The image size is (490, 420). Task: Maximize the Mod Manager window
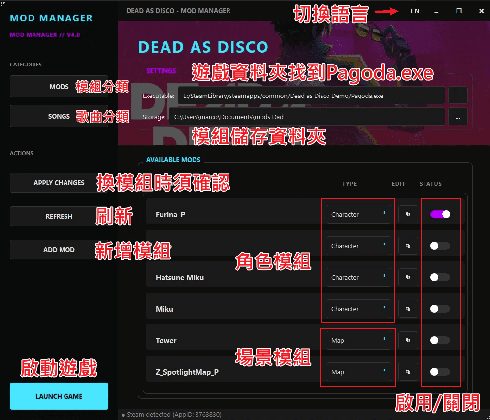(459, 11)
